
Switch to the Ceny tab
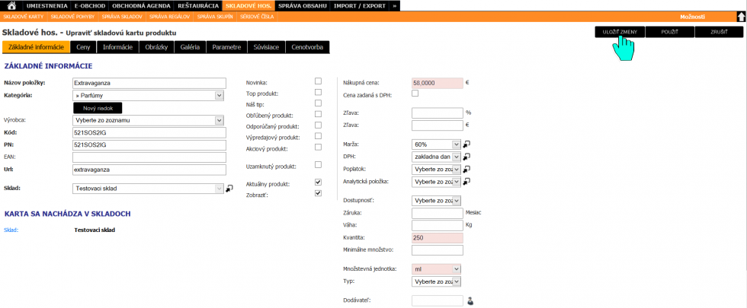83,47
